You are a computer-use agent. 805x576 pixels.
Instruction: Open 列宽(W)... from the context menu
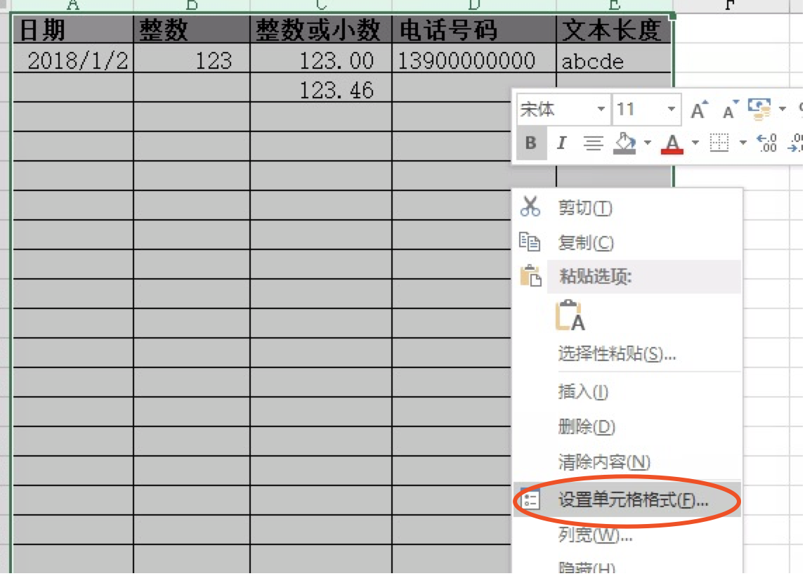pyautogui.click(x=627, y=535)
